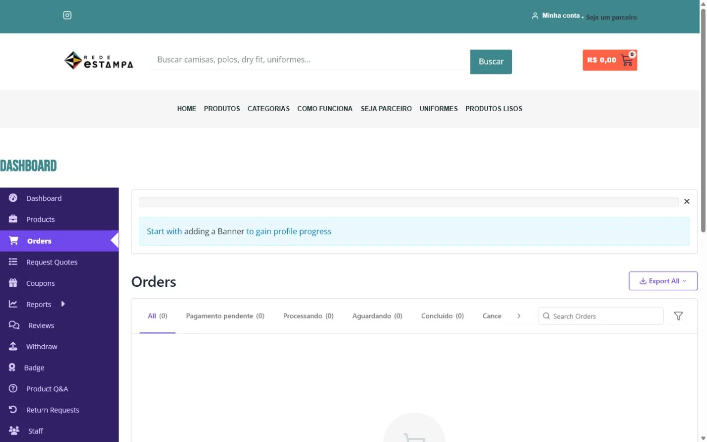Open the HOME menu item
This screenshot has height=442, width=707.
(187, 109)
